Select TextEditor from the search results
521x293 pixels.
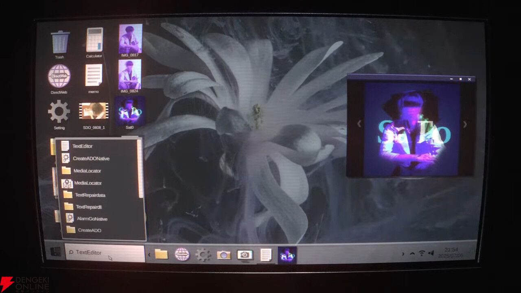(x=82, y=146)
